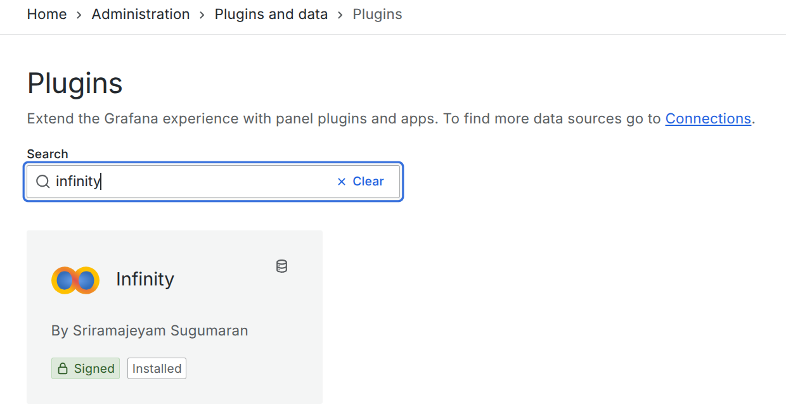Select the Plugins breadcrumb item
The width and height of the screenshot is (786, 419).
(x=377, y=14)
